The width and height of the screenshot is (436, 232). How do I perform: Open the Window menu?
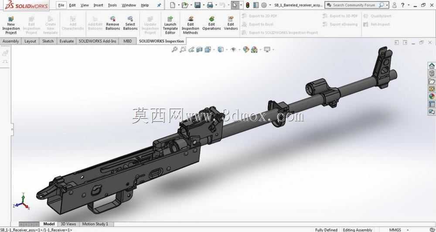click(x=129, y=5)
